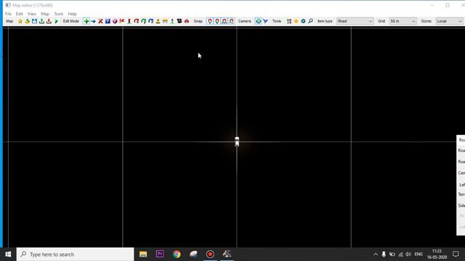
Task: Open the Grid 50 m dropdown
Action: (403, 21)
